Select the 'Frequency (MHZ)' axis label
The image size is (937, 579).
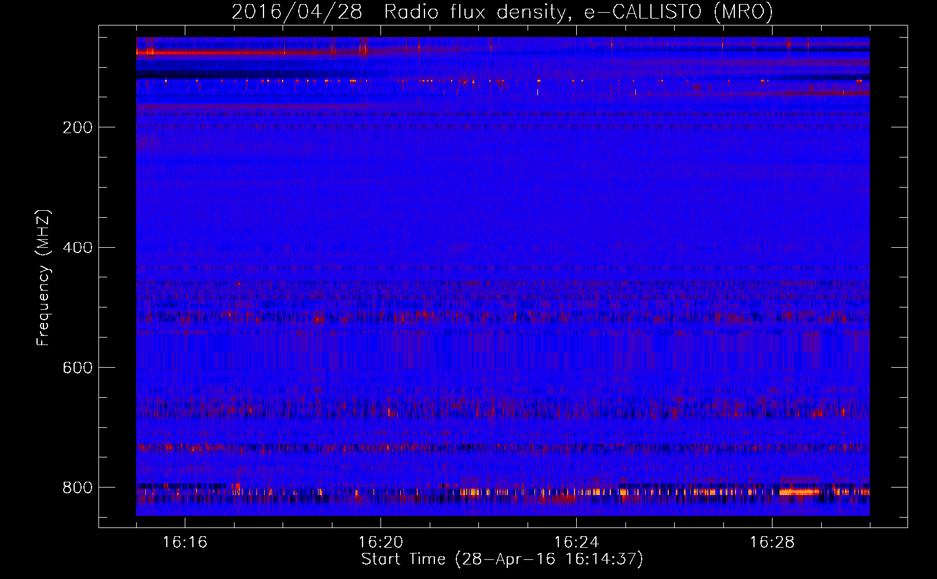point(43,277)
